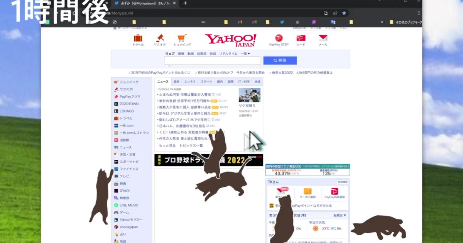Screen dimensions: 463x243
Task: Select the スポーツ news tab
Action: point(206,82)
